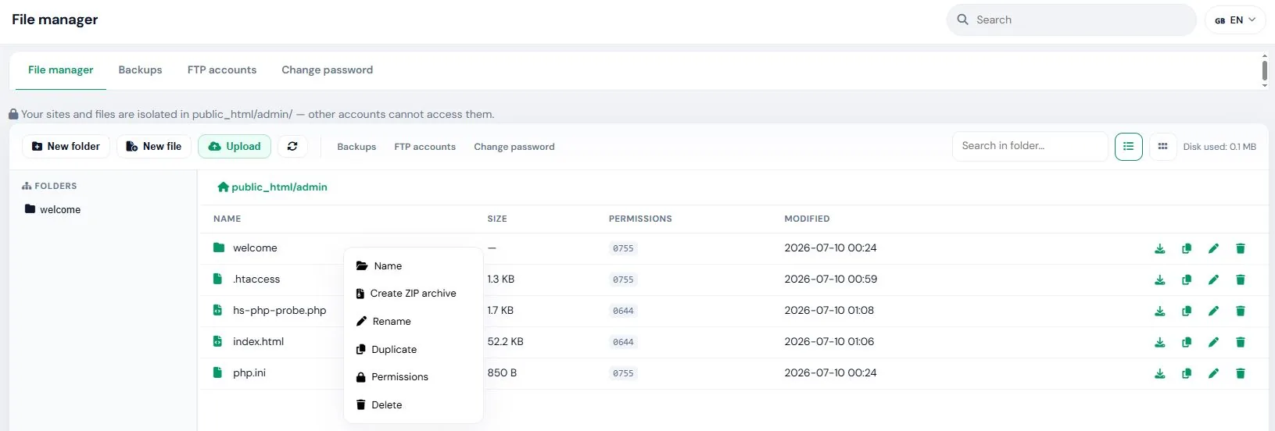Open the welcome folder row in file list
The width and height of the screenshot is (1275, 431).
tap(255, 248)
